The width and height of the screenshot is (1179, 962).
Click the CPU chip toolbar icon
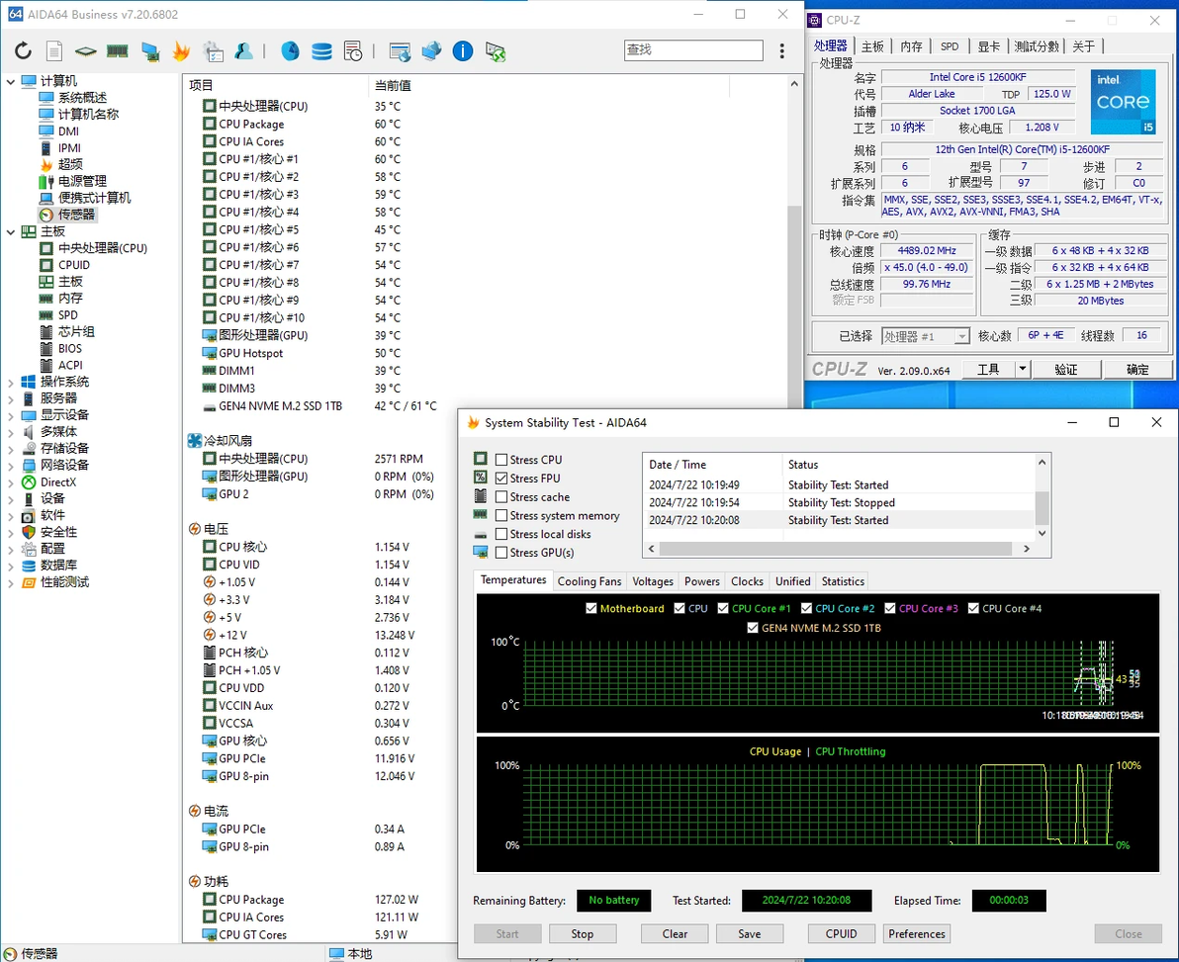[86, 51]
